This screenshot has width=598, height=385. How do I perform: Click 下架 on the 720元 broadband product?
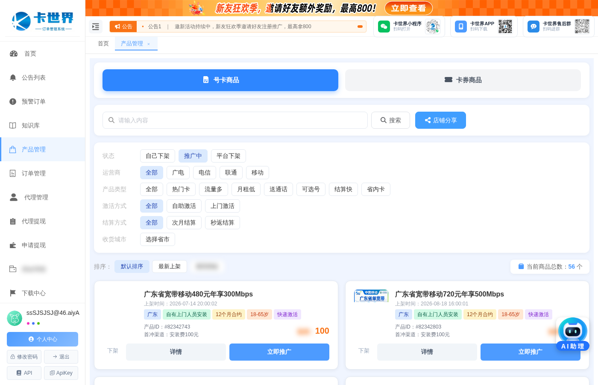[x=364, y=351]
